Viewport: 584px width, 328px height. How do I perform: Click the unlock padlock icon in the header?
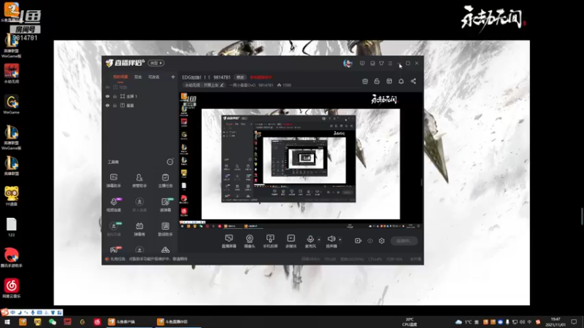[x=377, y=81]
